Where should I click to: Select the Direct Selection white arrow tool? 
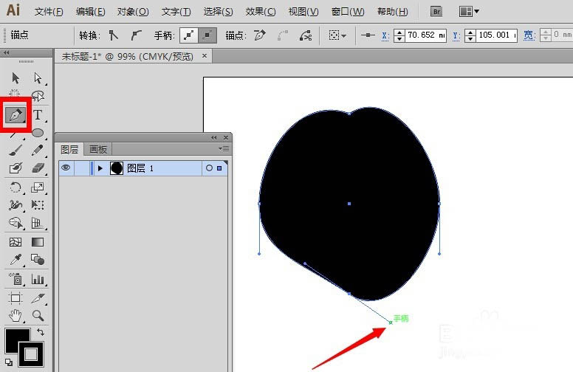point(38,77)
